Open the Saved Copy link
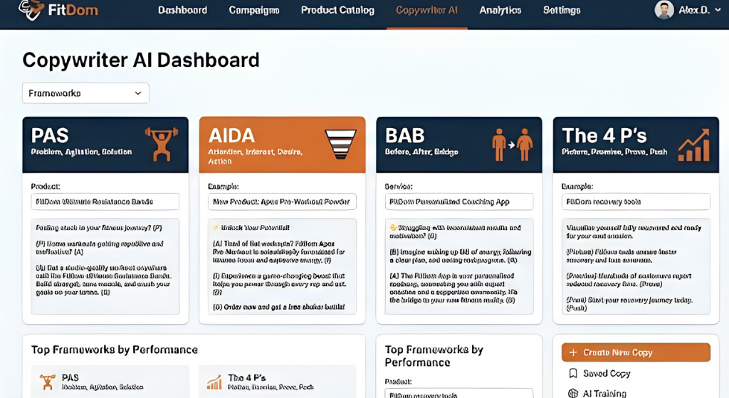 tap(607, 373)
